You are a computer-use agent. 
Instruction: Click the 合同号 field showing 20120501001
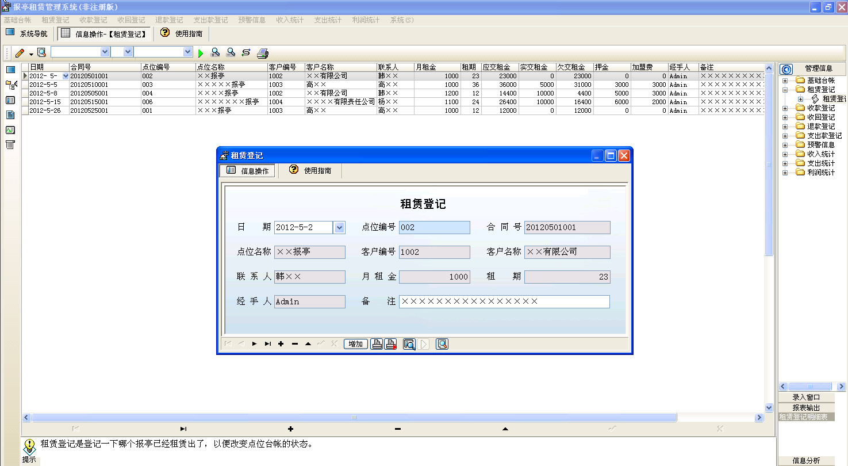pos(567,227)
